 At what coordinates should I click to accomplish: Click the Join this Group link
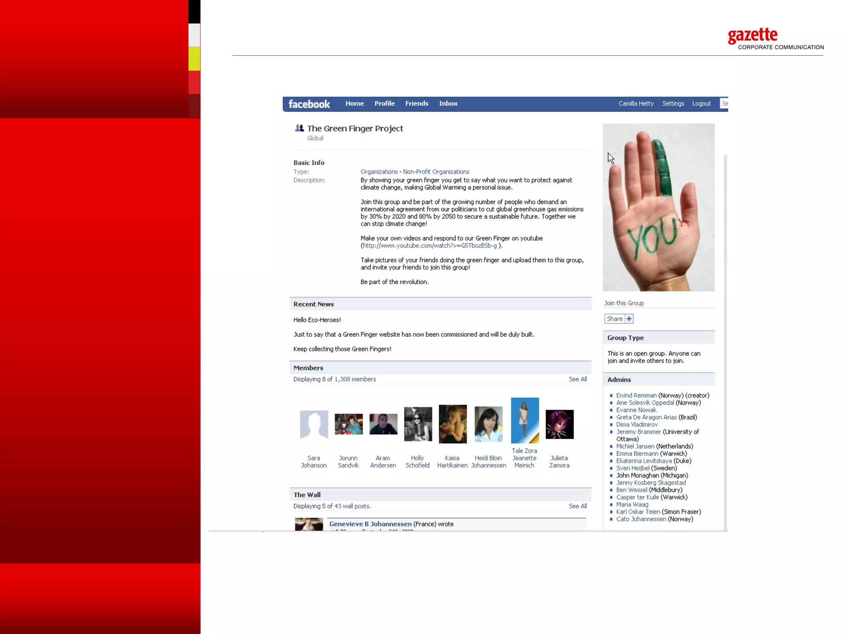tap(624, 303)
